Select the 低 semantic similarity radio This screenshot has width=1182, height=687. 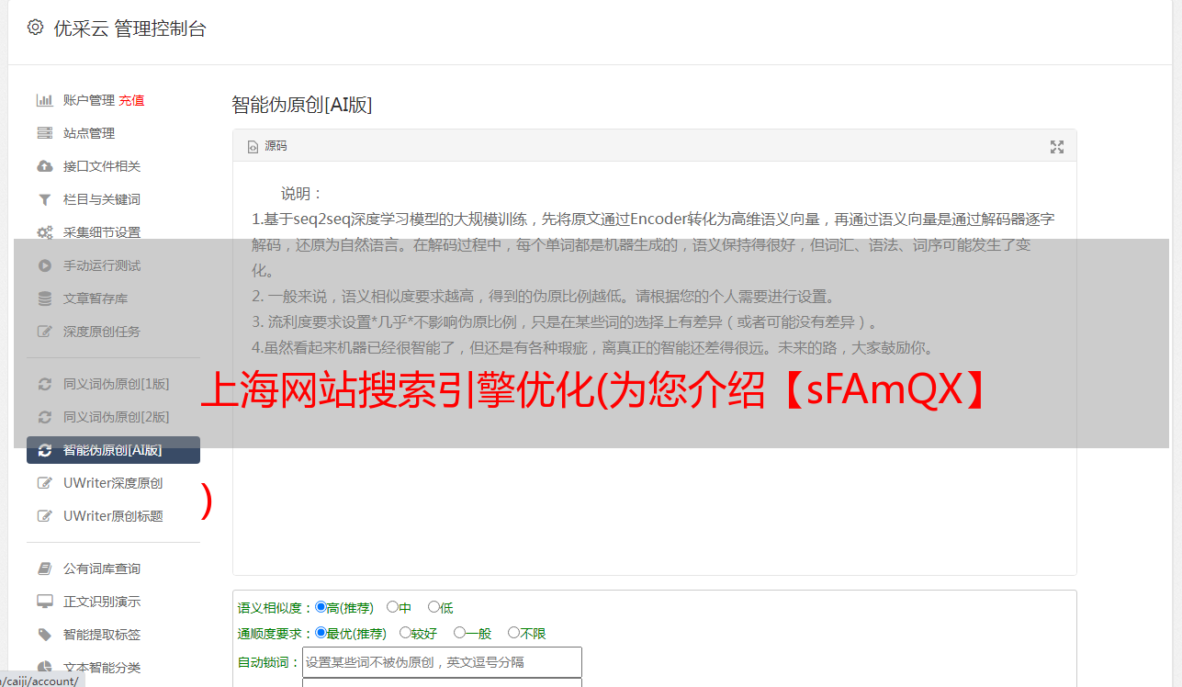(x=433, y=607)
